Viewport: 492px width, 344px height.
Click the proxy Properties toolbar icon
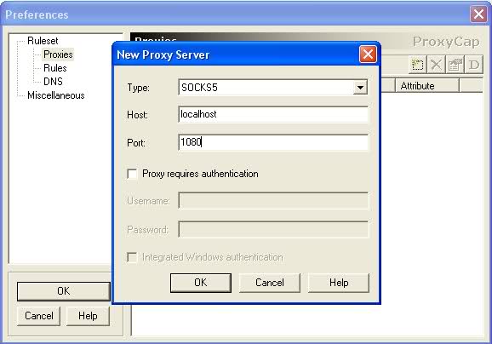click(x=455, y=65)
